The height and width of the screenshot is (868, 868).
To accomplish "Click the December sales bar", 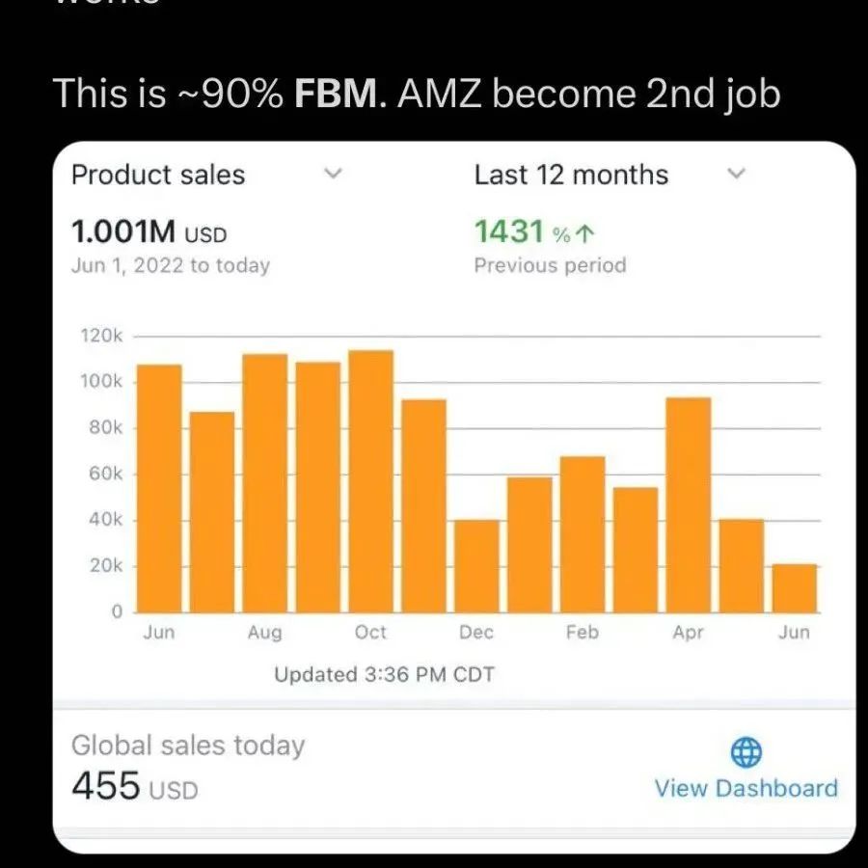I will [x=476, y=566].
